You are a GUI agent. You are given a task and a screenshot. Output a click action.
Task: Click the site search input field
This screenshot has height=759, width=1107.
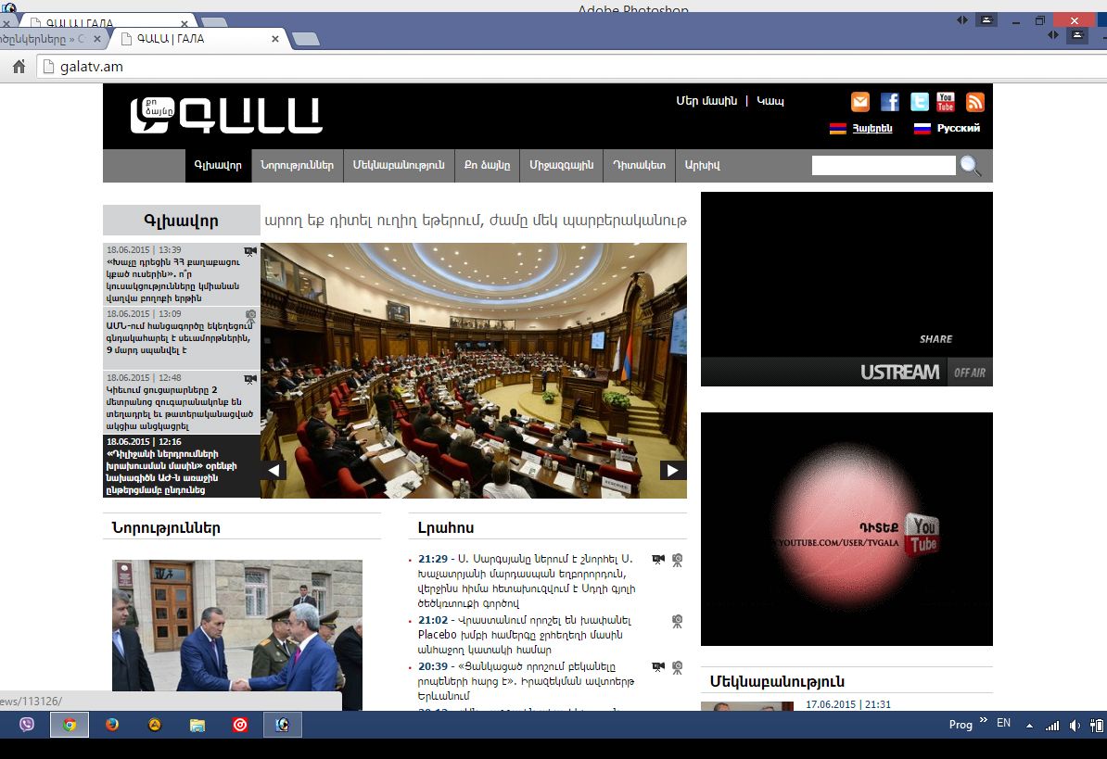pyautogui.click(x=884, y=166)
